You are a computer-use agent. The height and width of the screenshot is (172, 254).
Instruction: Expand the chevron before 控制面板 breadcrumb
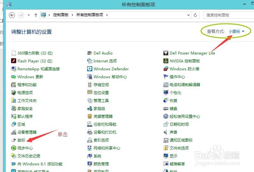coord(49,15)
